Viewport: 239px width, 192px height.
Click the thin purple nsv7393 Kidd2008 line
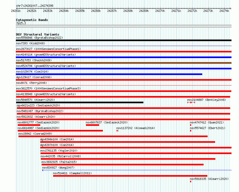tap(124, 46)
